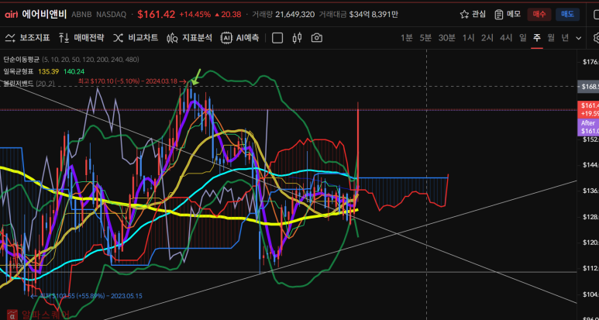Click the gray $168 crosshair price tag

tap(589, 87)
